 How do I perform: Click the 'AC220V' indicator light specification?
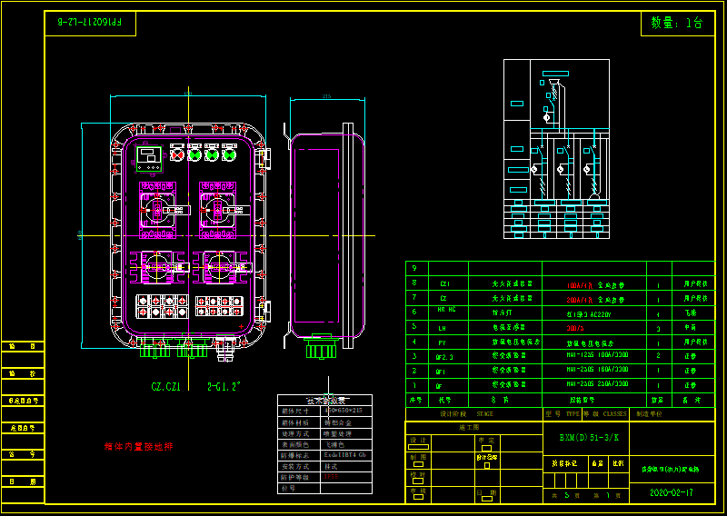[601, 313]
